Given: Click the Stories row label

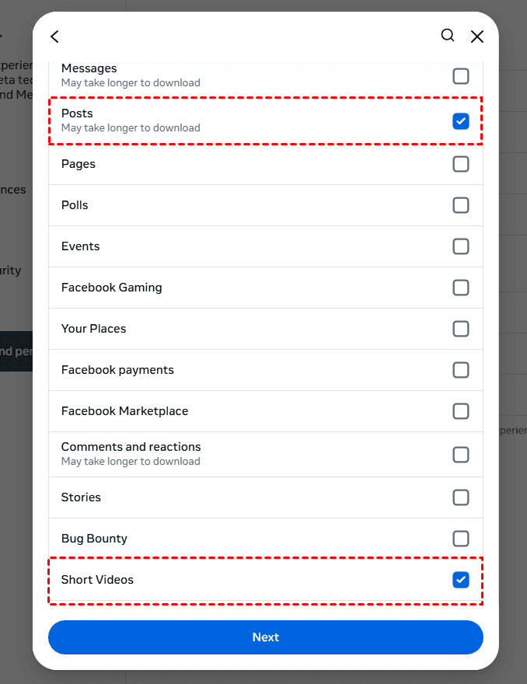Looking at the screenshot, I should point(81,497).
